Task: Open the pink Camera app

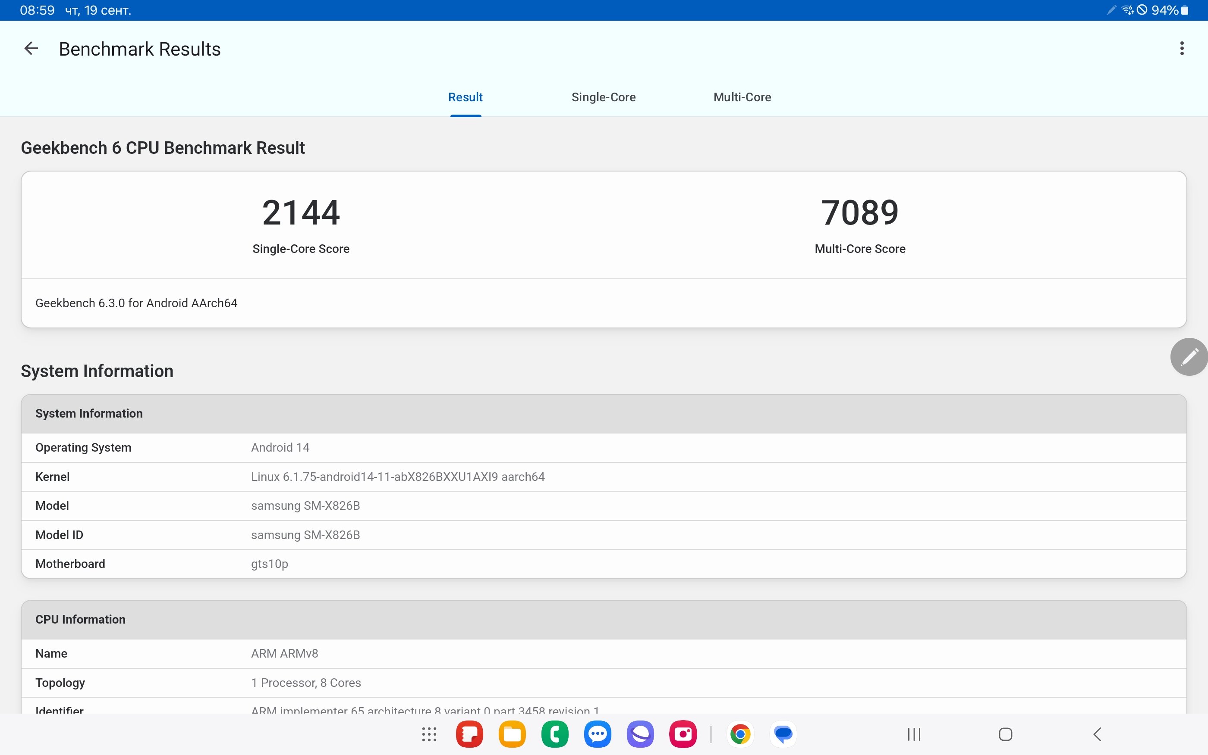Action: coord(683,734)
